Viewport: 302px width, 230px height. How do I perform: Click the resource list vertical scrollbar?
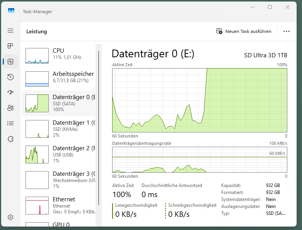pos(99,116)
